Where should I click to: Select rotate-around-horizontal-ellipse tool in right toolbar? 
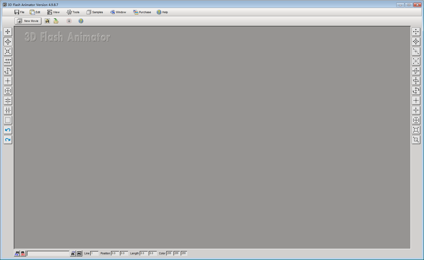tap(416, 81)
